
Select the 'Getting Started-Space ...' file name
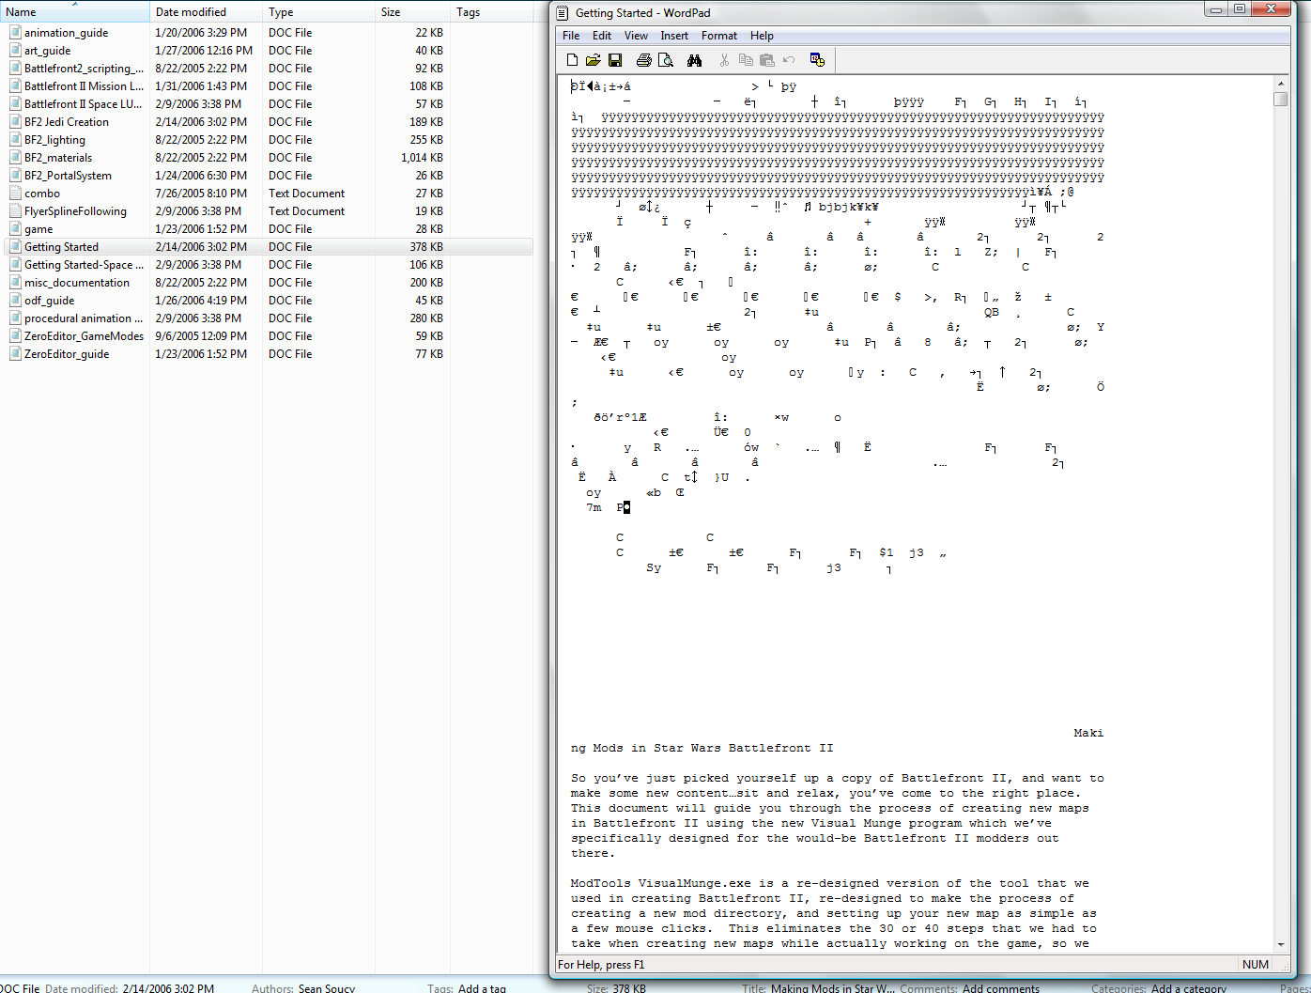[x=84, y=264]
